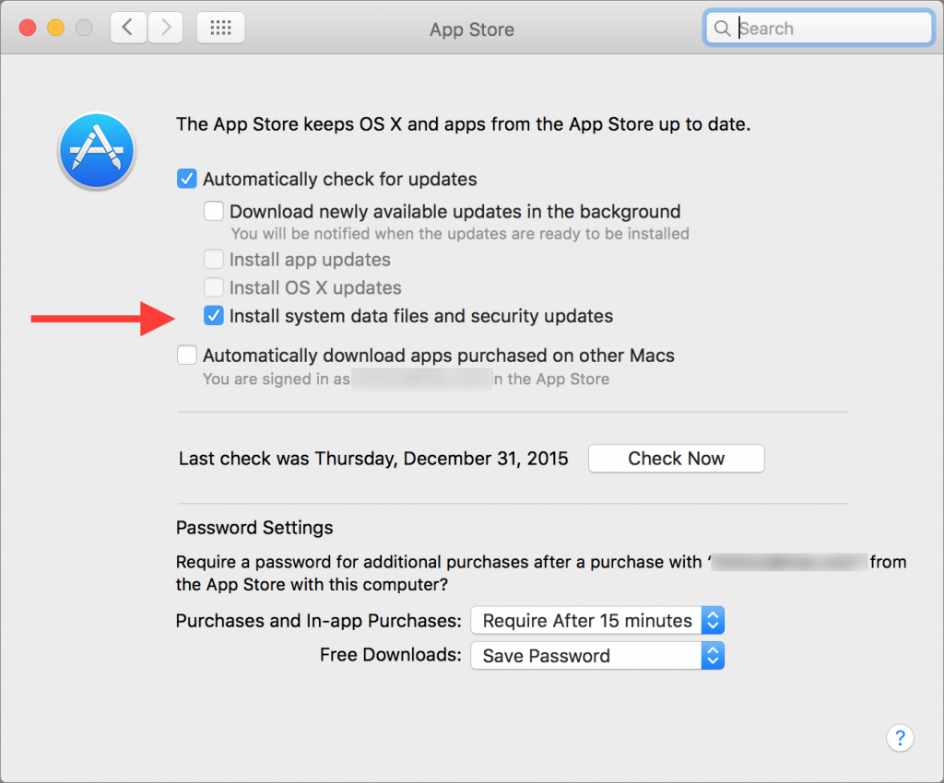Close the window with the red button
This screenshot has height=783, width=944.
click(27, 28)
